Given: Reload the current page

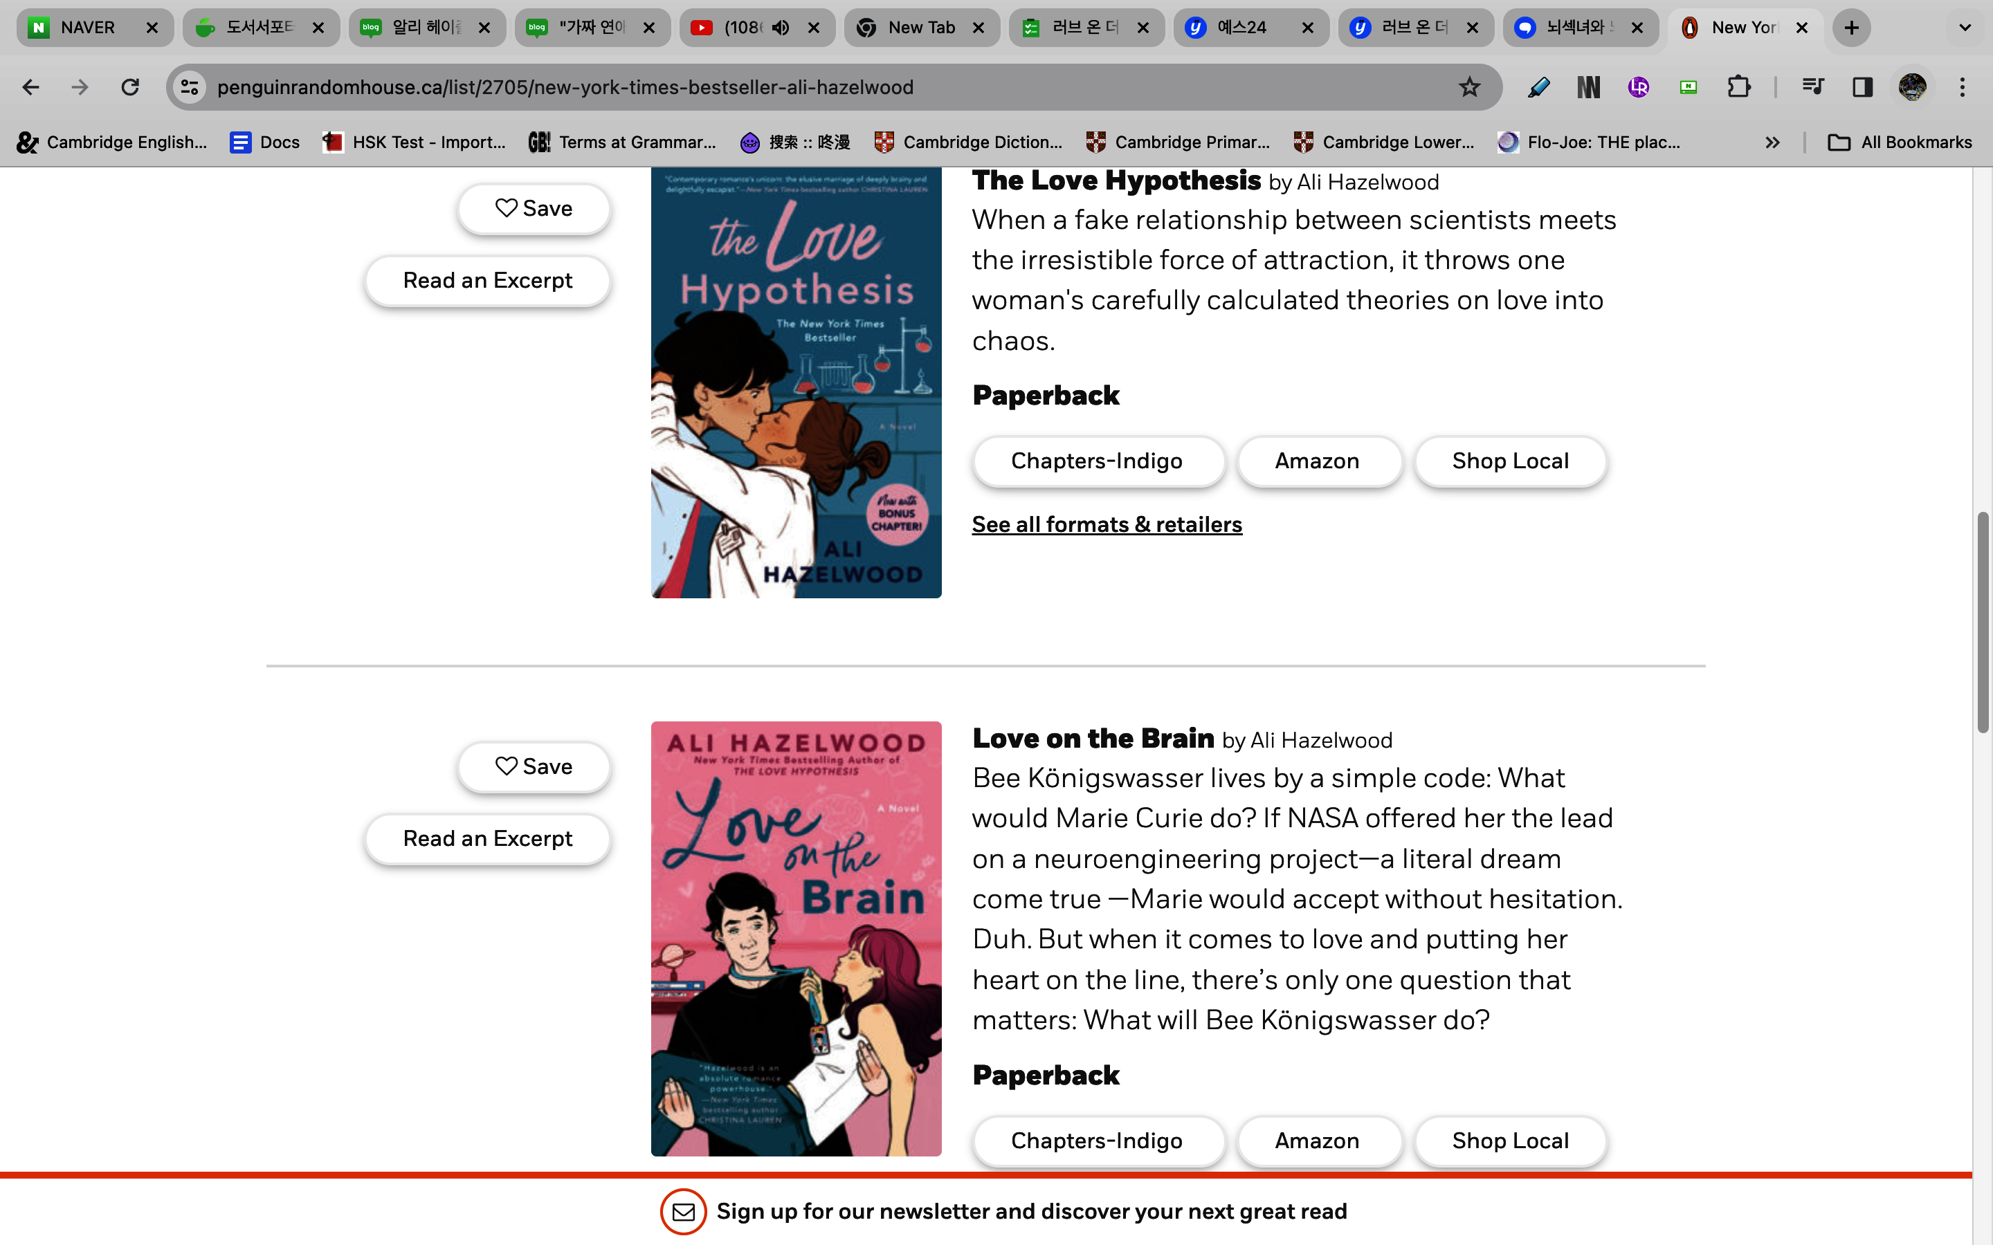Looking at the screenshot, I should (130, 87).
